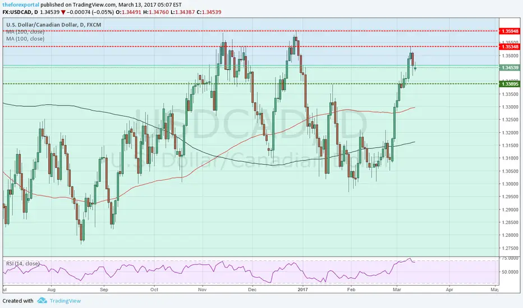Click the Dec label on time axis
Image resolution: width=523 pixels, height=308 pixels.
point(252,290)
